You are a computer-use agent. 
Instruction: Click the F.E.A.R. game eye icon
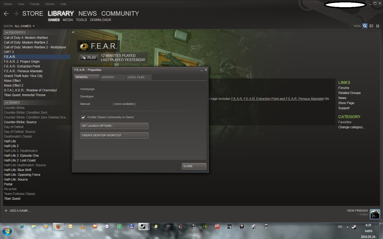click(x=84, y=46)
